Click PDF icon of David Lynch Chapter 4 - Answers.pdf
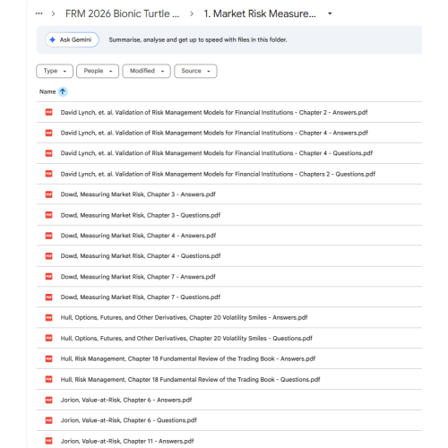 coord(49,133)
